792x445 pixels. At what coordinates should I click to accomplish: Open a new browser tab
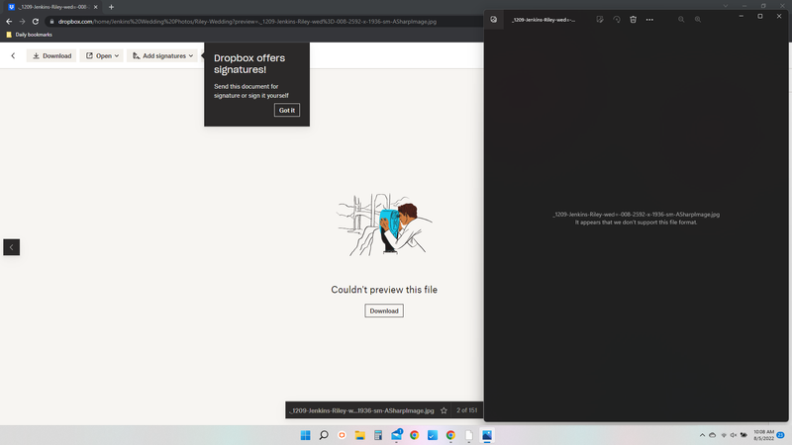pos(111,7)
